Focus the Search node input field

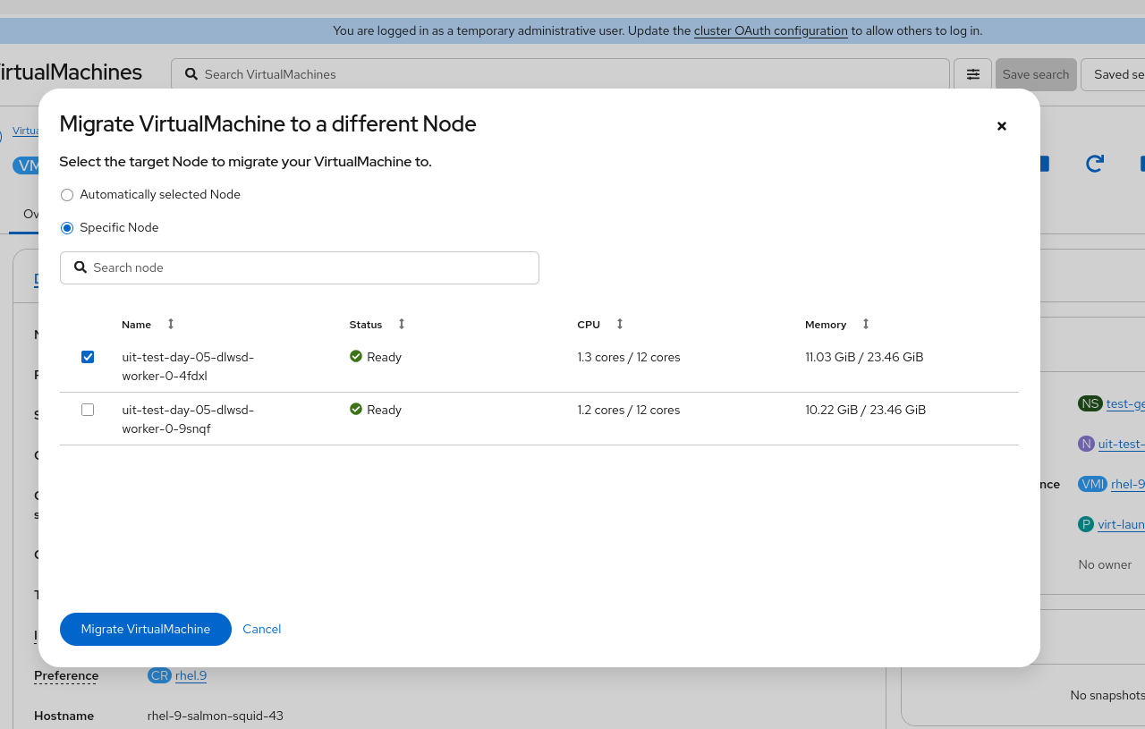coord(300,268)
